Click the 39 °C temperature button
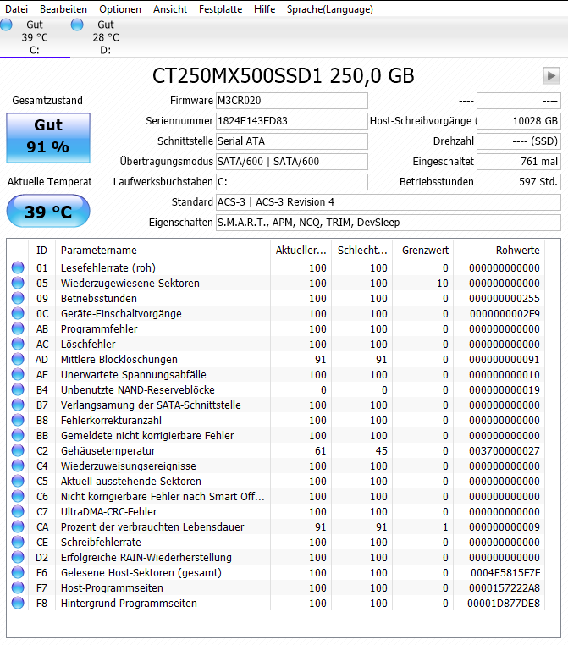 (48, 212)
